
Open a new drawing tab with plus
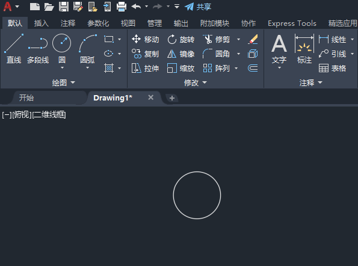click(172, 98)
